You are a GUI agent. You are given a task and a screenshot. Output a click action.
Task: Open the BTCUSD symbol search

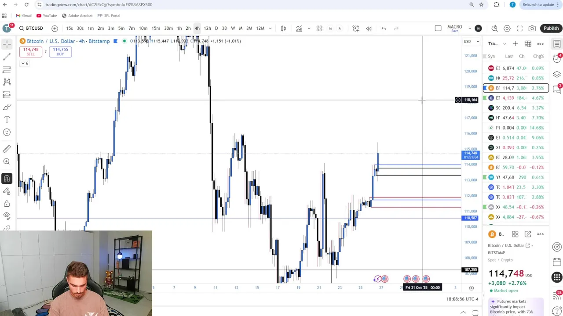tap(31, 29)
